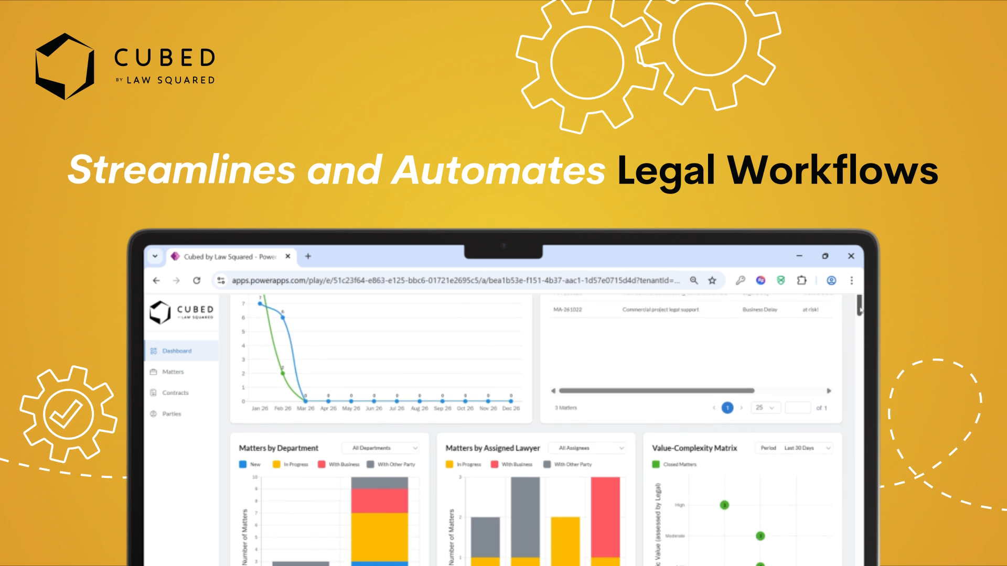Screen dimensions: 1007x566
Task: Click the dashboard vertical scrollbar
Action: (860, 305)
